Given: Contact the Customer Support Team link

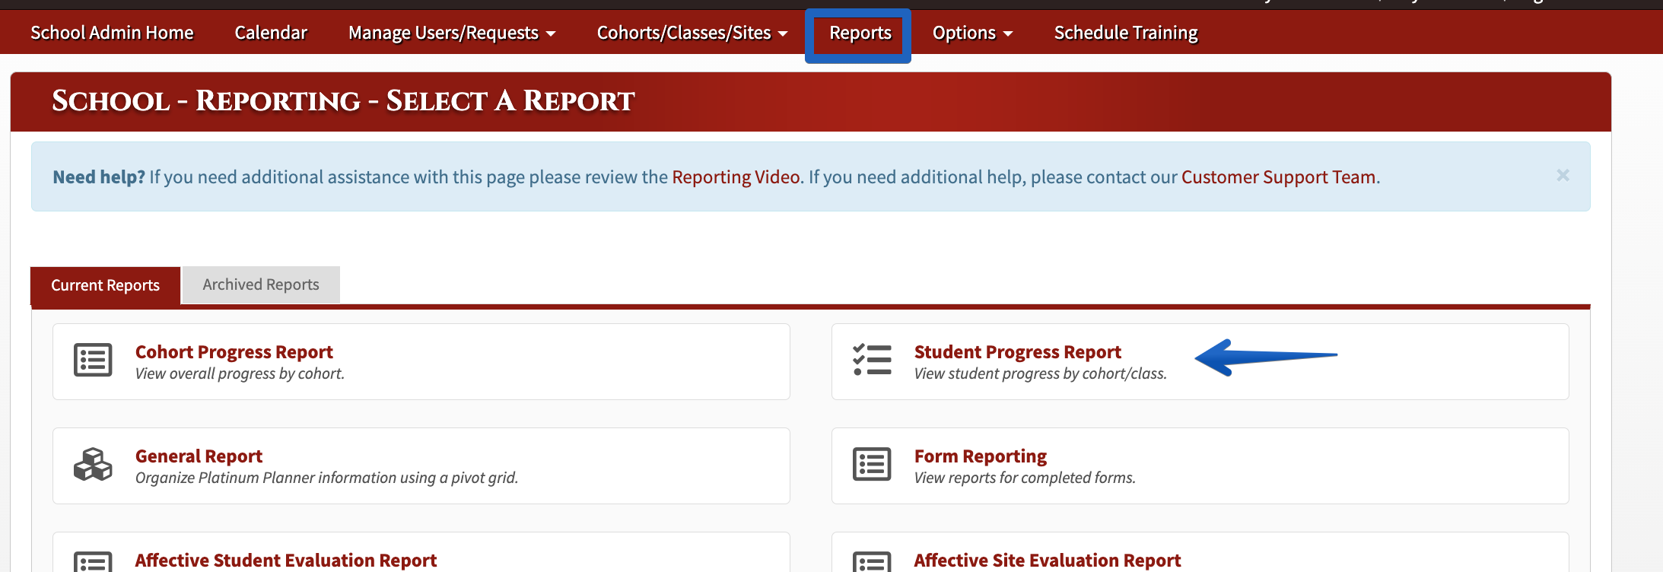Looking at the screenshot, I should (x=1278, y=177).
